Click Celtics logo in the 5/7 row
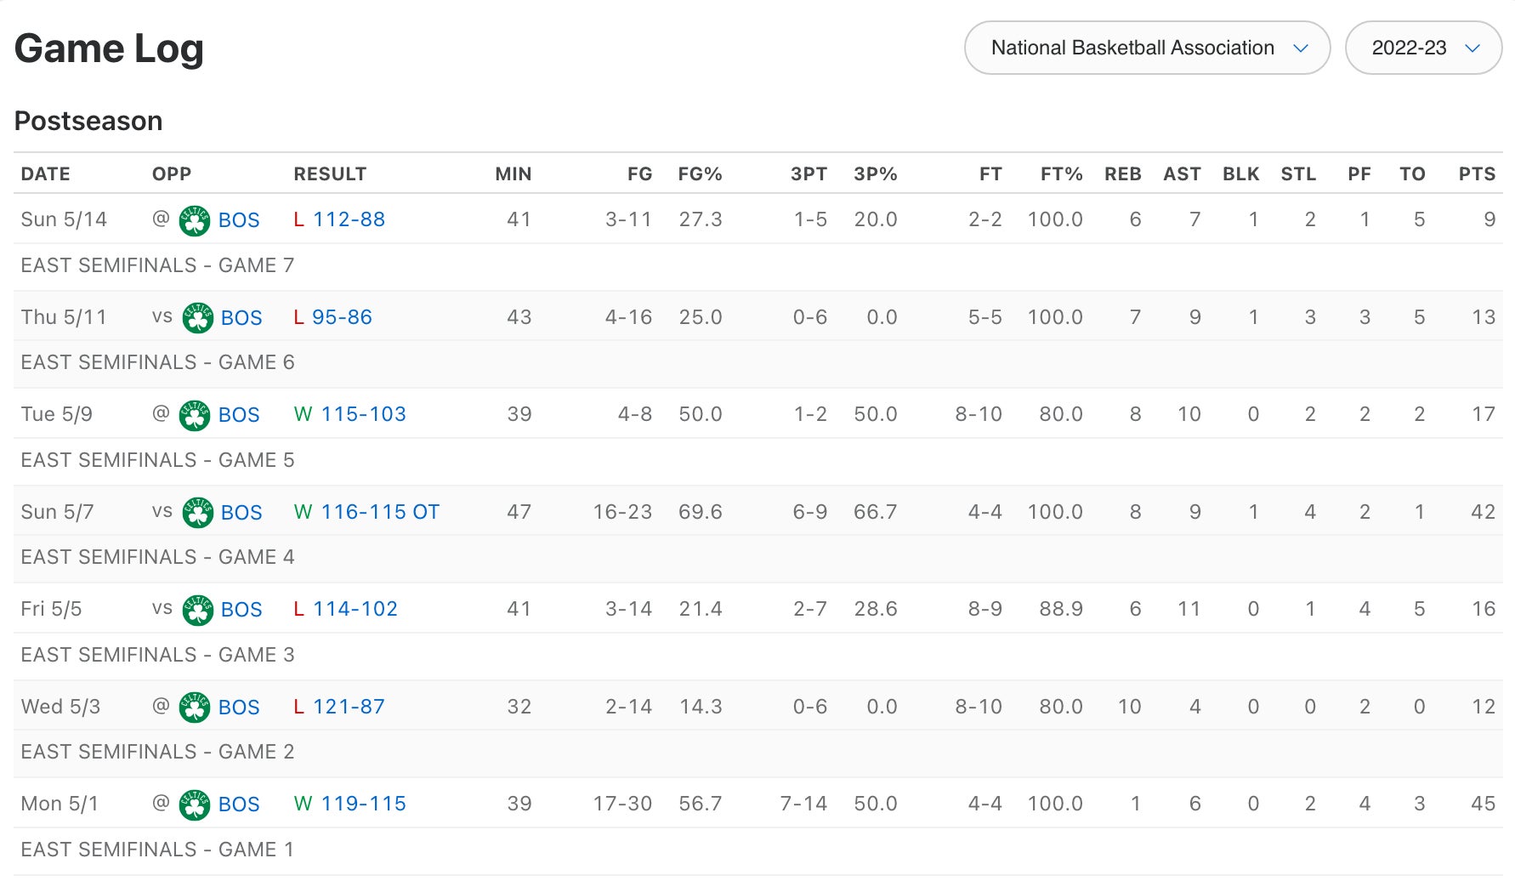 tap(197, 513)
